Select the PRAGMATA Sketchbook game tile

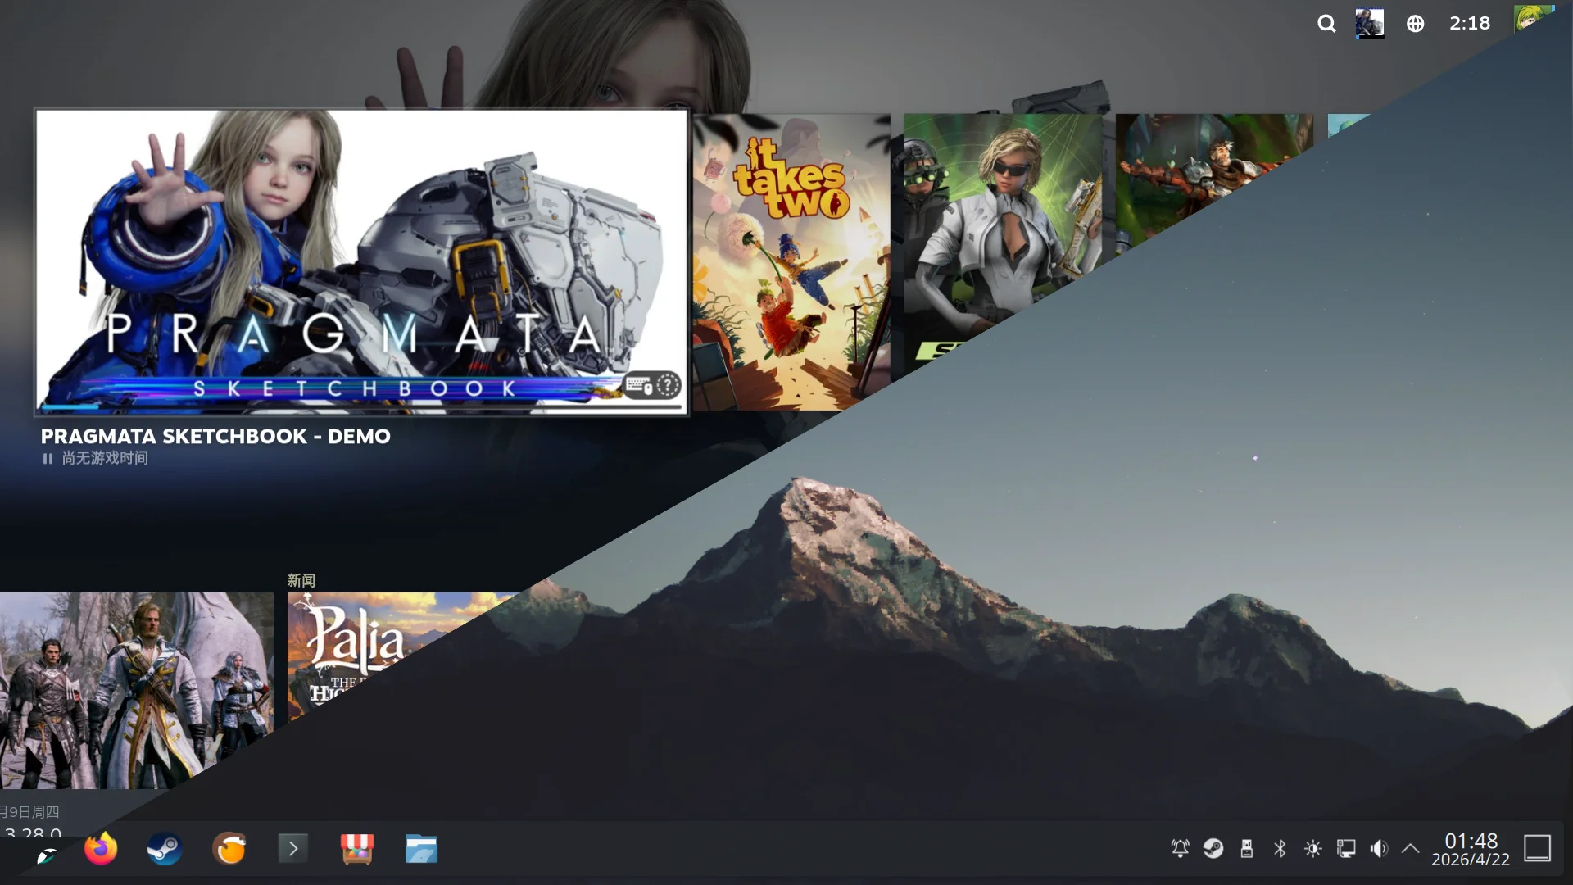pos(361,262)
